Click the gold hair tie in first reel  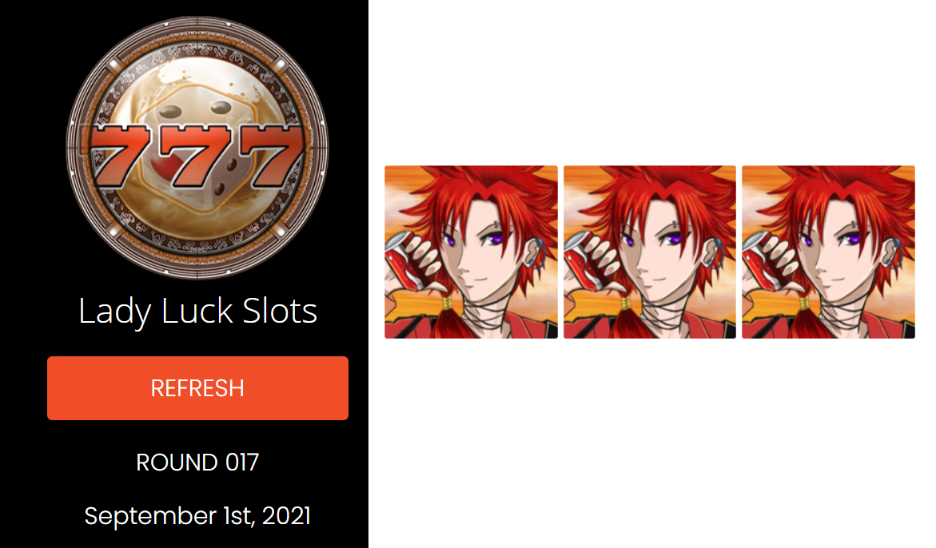point(447,304)
